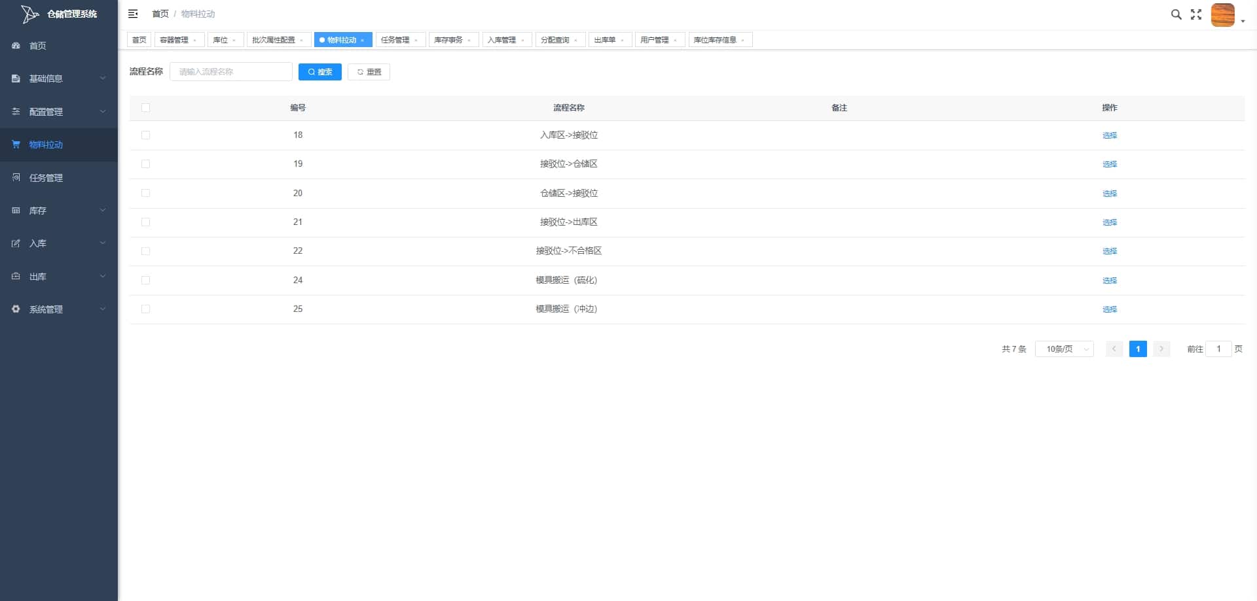Click the user avatar image
Image resolution: width=1257 pixels, height=601 pixels.
[1222, 14]
